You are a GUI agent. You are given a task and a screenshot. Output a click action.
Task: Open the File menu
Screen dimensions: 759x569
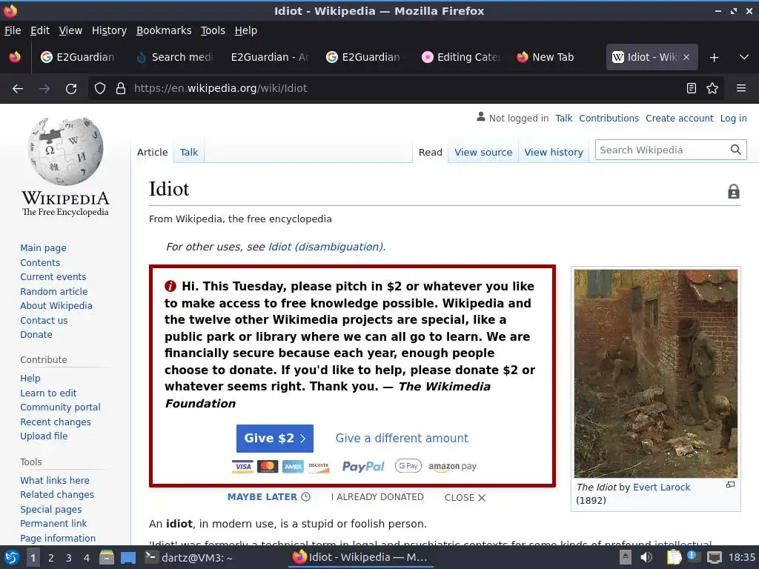[x=13, y=30]
